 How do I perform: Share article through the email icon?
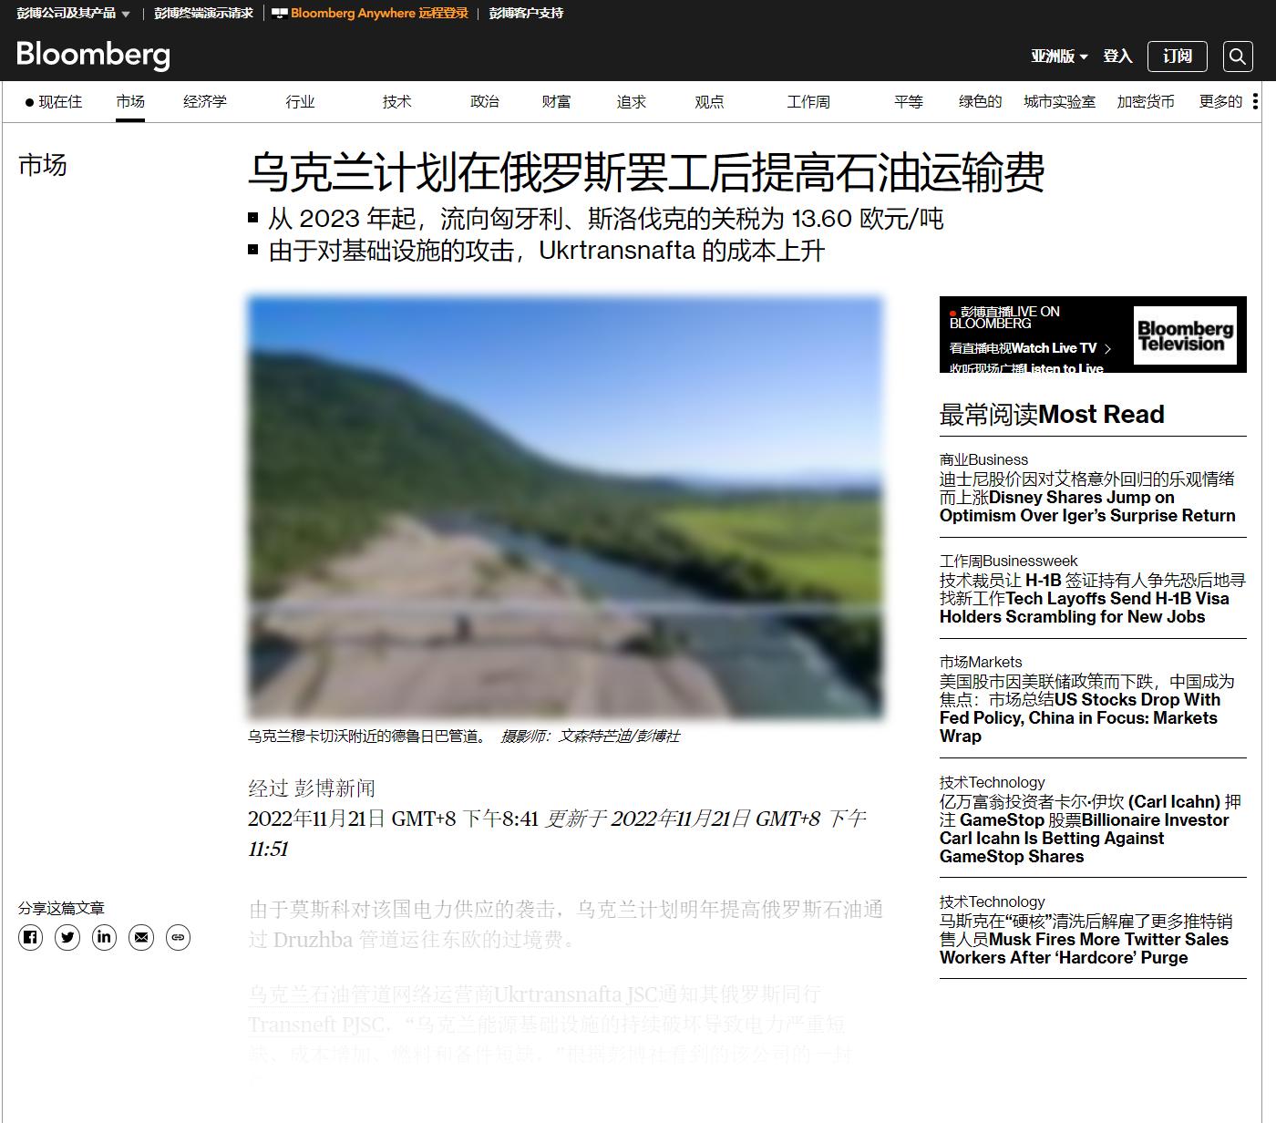[142, 938]
